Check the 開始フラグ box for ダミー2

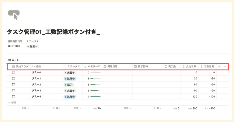[x=13, y=84]
